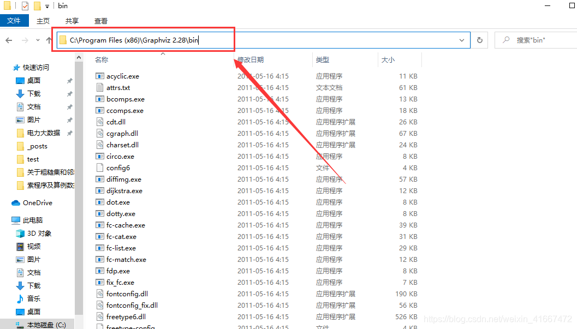
Task: Open the 电力大数据 folder
Action: point(44,133)
